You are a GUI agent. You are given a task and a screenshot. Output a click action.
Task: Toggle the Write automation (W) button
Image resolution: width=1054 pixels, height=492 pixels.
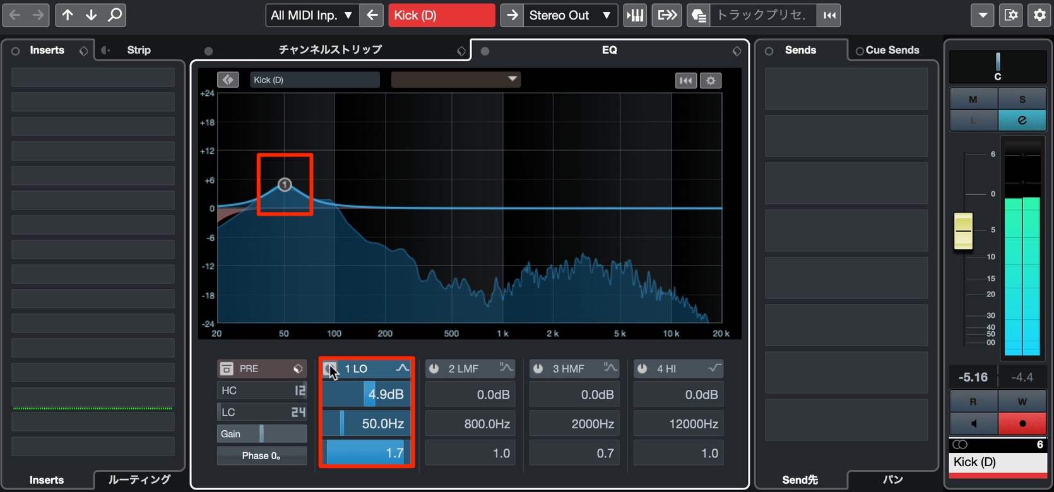[1022, 401]
